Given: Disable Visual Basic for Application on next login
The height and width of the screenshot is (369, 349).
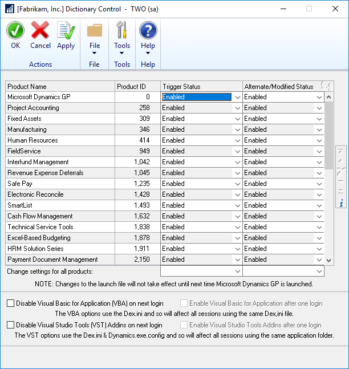Looking at the screenshot, I should (10, 303).
